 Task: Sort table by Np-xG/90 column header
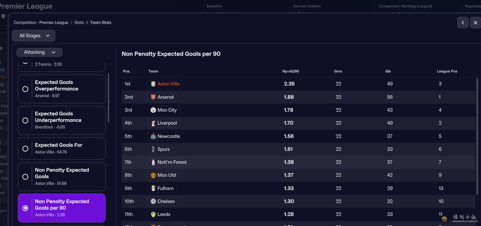pos(291,71)
